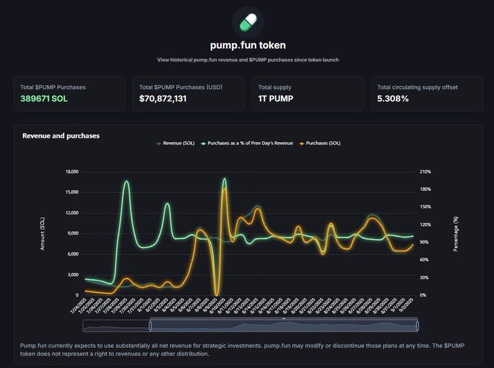Toggle the Revenue (SOL) legend series

click(x=175, y=143)
